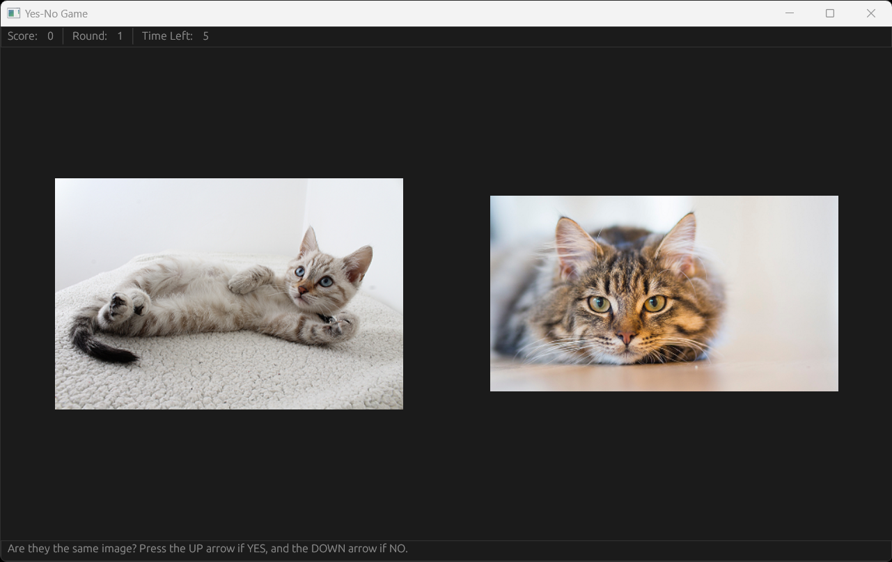Image resolution: width=892 pixels, height=562 pixels.
Task: Click the score value 0
Action: click(50, 36)
